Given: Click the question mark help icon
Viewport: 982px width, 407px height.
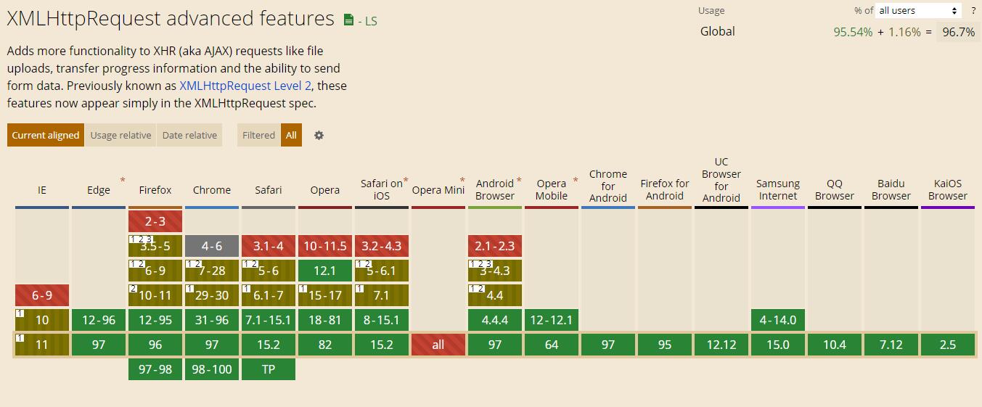Looking at the screenshot, I should pos(973,10).
